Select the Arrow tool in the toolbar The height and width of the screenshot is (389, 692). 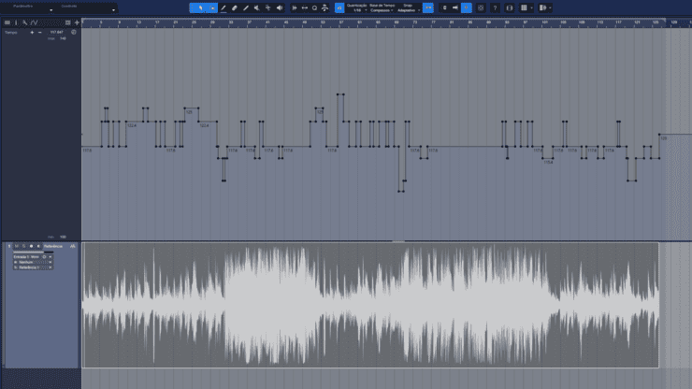click(199, 7)
